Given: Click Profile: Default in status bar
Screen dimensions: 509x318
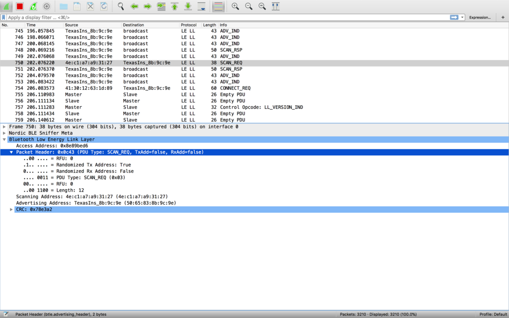Looking at the screenshot, I should click(494, 315).
